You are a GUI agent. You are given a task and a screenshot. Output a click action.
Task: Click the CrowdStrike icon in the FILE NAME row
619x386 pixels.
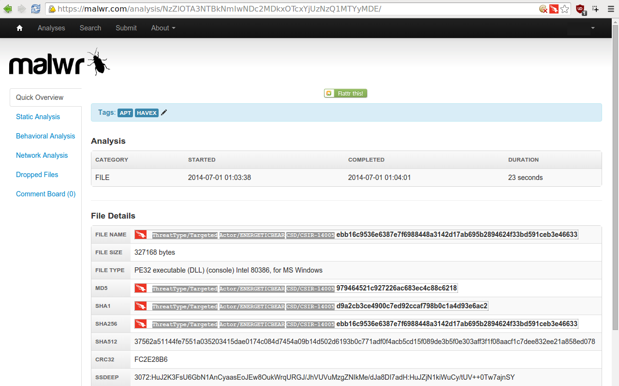coord(141,235)
